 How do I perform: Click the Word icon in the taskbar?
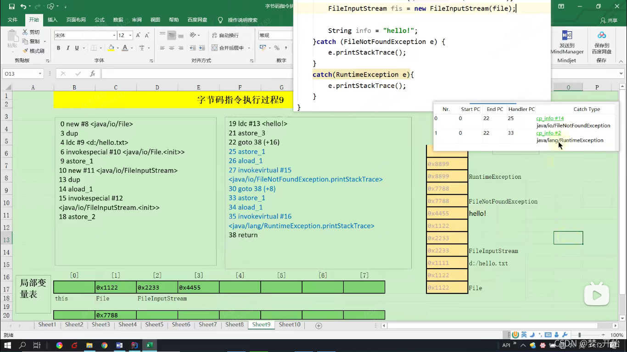click(x=119, y=345)
